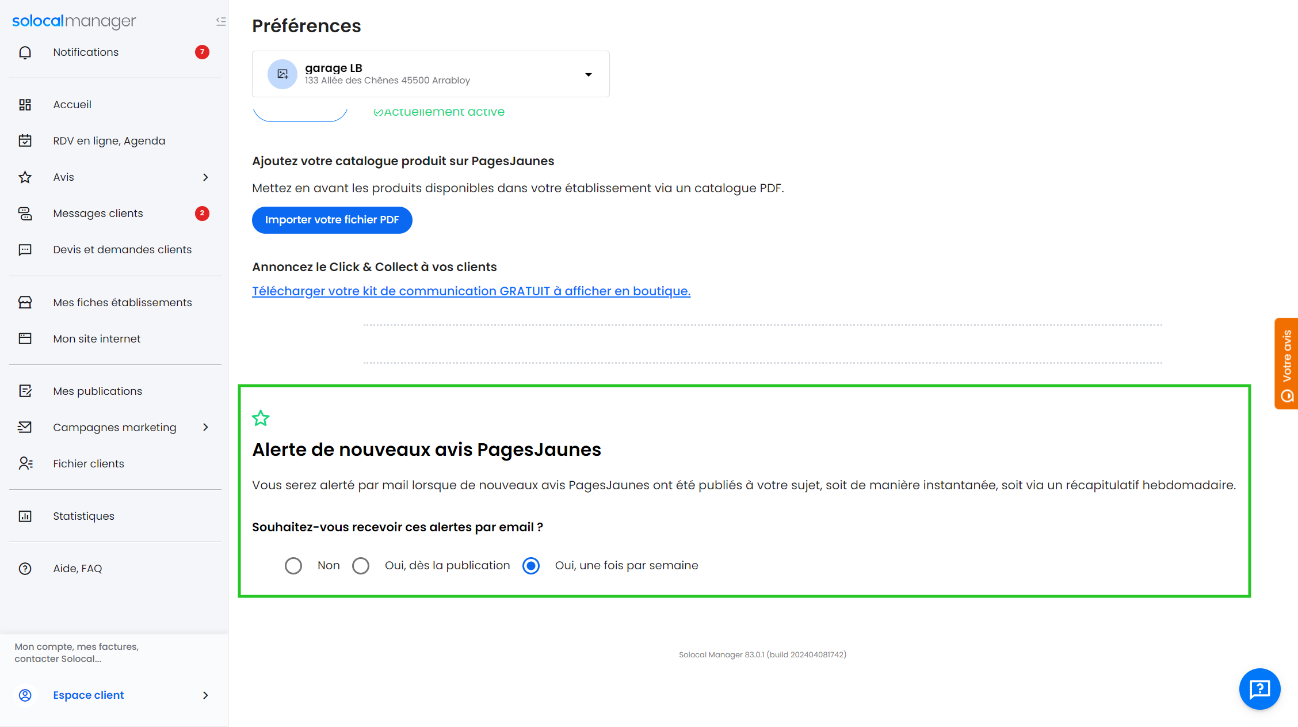Click the partially hidden button above catalogue section
The image size is (1298, 727).
300,115
